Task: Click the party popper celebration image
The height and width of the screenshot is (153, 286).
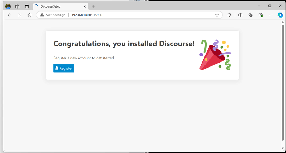Action: (215, 55)
